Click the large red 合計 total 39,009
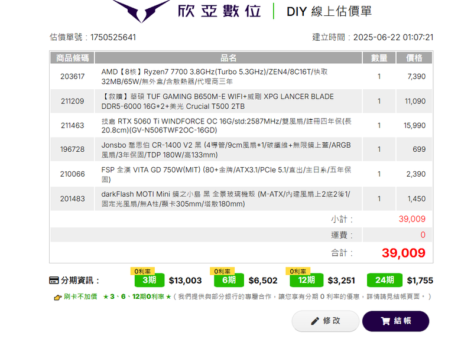 click(403, 253)
